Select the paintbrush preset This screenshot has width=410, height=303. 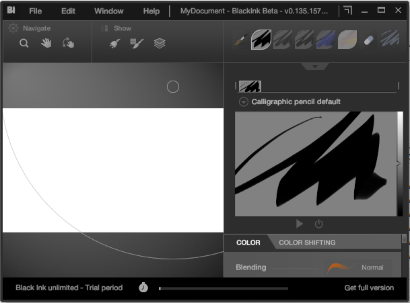pyautogui.click(x=240, y=40)
